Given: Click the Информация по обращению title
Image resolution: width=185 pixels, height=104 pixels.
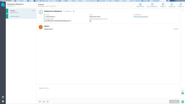Looking at the screenshot, I should 53,11.
